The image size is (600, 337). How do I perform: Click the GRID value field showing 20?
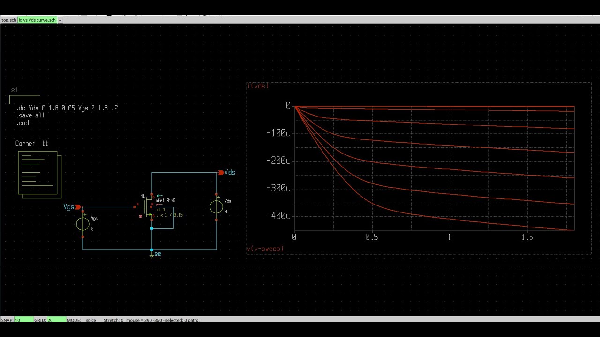56,320
